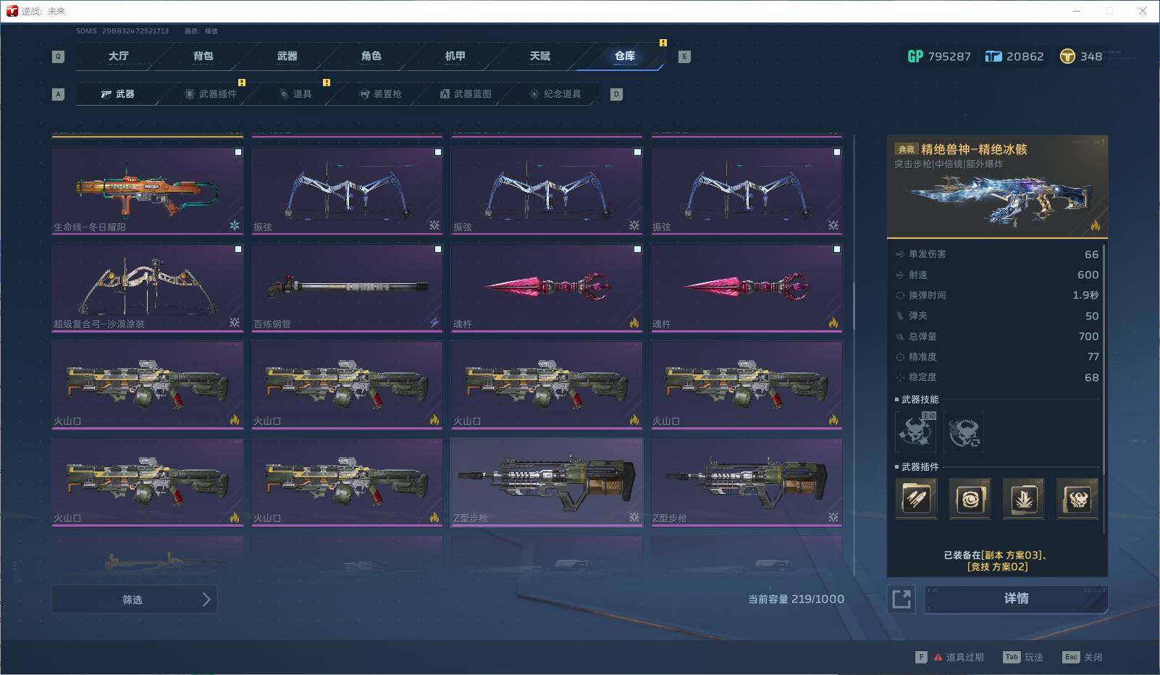Click the yellow alert badge on 道具 tab
This screenshot has height=675, width=1160.
coord(327,83)
